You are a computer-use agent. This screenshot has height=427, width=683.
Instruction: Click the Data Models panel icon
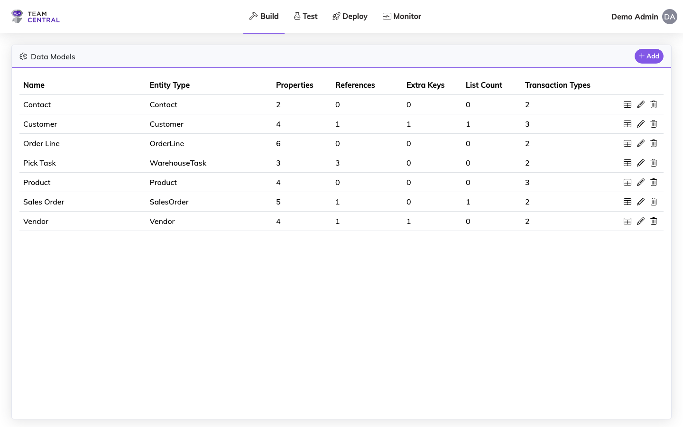click(23, 56)
